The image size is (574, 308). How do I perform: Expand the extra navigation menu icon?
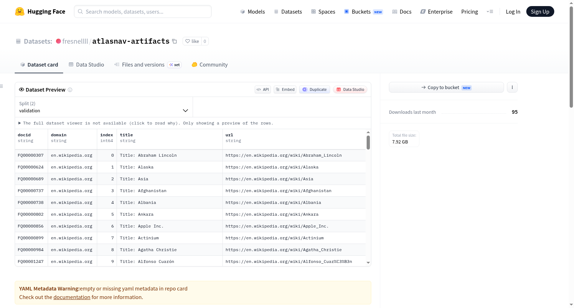pyautogui.click(x=490, y=11)
